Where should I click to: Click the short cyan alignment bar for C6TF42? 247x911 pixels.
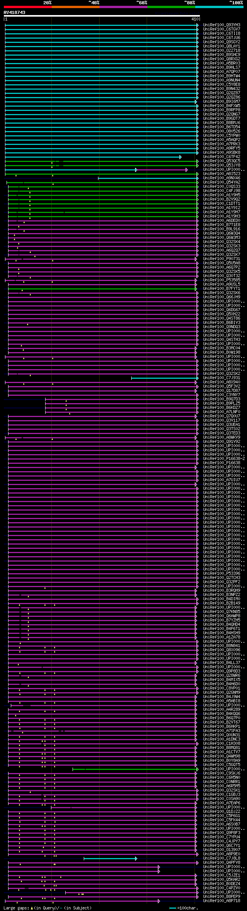[93, 157]
